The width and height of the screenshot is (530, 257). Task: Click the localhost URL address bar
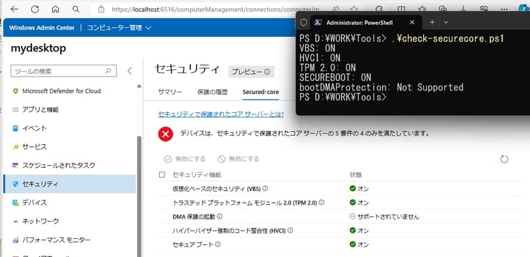tap(216, 10)
